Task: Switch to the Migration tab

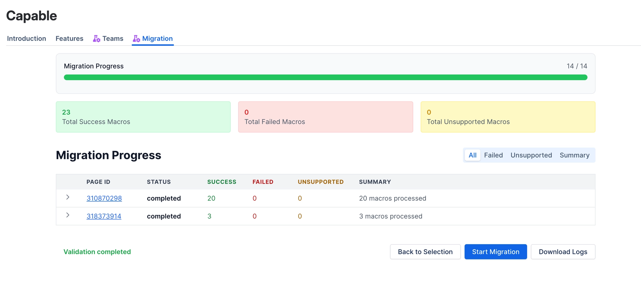Action: (157, 38)
